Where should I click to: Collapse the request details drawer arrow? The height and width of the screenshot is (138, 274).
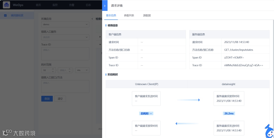pyautogui.click(x=105, y=6)
